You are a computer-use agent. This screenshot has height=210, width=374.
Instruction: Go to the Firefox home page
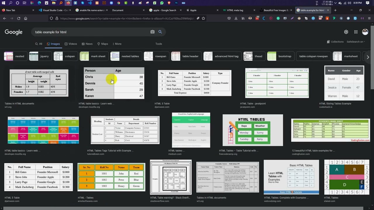point(26,18)
